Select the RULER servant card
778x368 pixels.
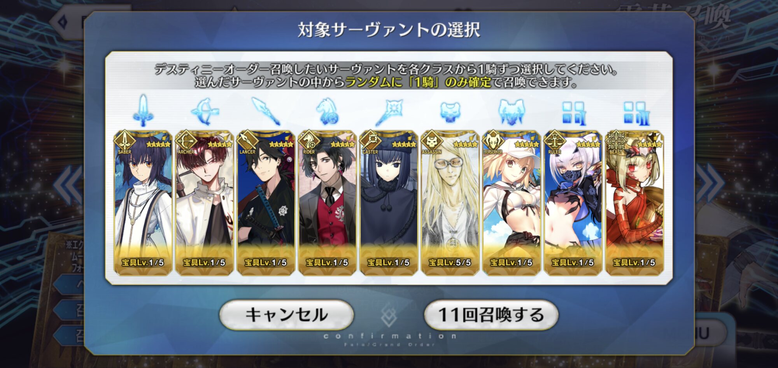573,203
